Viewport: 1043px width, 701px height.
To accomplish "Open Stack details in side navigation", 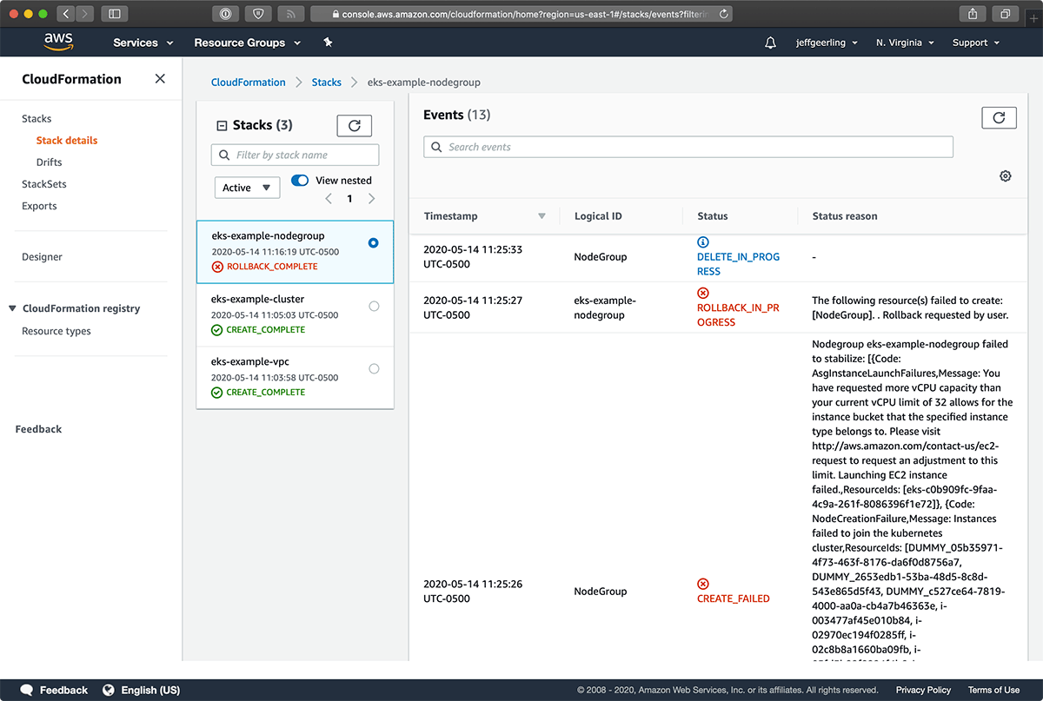I will pyautogui.click(x=67, y=141).
